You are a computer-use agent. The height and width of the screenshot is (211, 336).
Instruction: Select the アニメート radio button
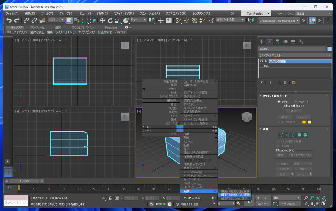pos(296,102)
